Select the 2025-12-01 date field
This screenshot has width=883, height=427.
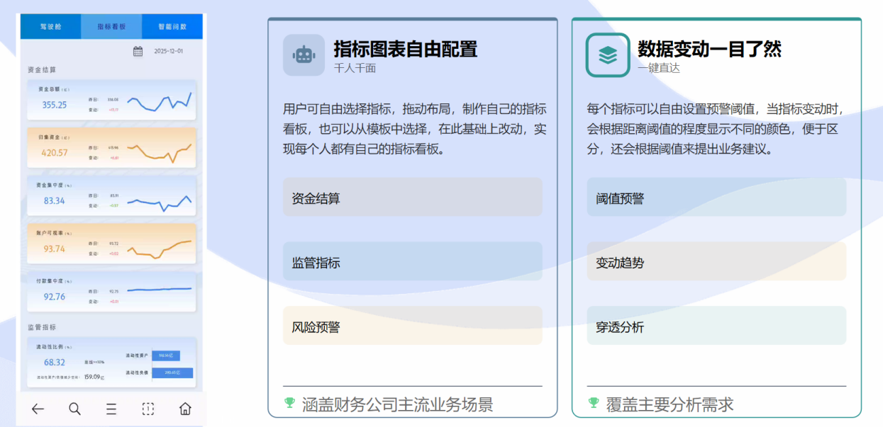168,51
